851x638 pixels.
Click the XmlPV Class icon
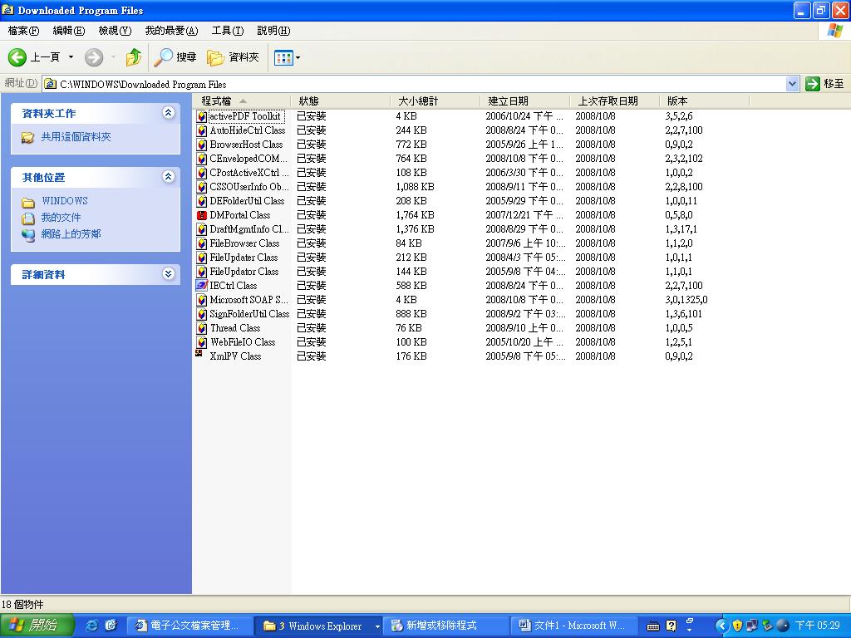coord(200,355)
